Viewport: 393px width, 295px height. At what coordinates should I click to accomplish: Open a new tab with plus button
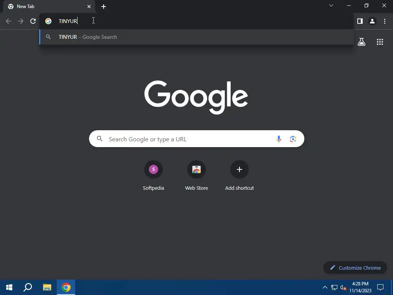(104, 7)
